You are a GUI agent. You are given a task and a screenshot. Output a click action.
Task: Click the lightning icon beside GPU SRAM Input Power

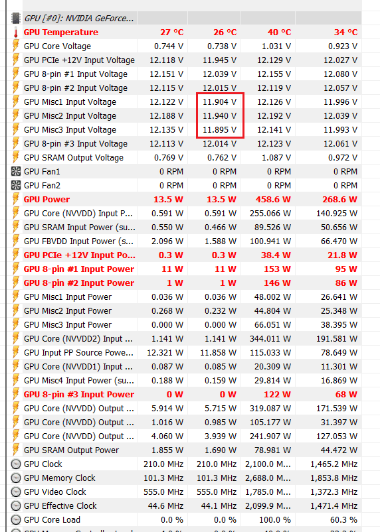pos(16,227)
